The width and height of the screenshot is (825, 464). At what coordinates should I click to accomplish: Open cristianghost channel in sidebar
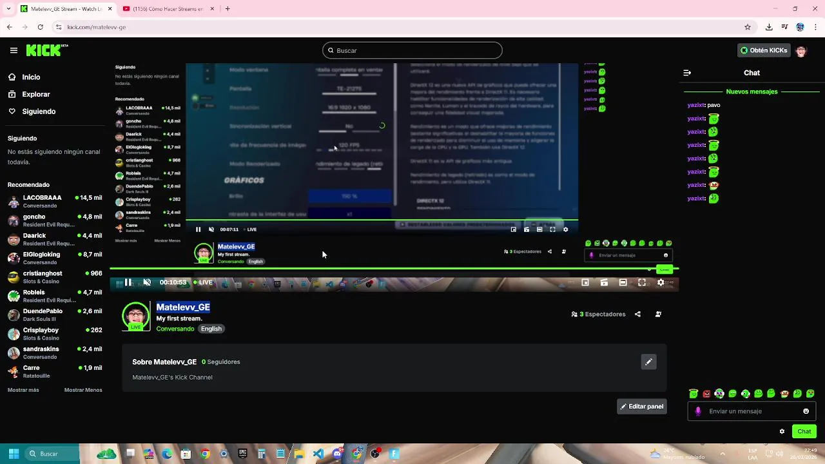[x=55, y=277]
